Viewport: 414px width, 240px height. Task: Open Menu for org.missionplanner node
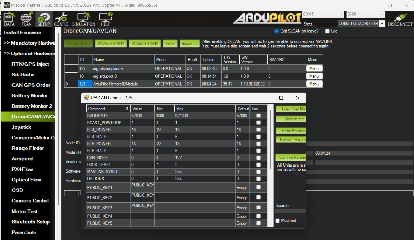314,68
